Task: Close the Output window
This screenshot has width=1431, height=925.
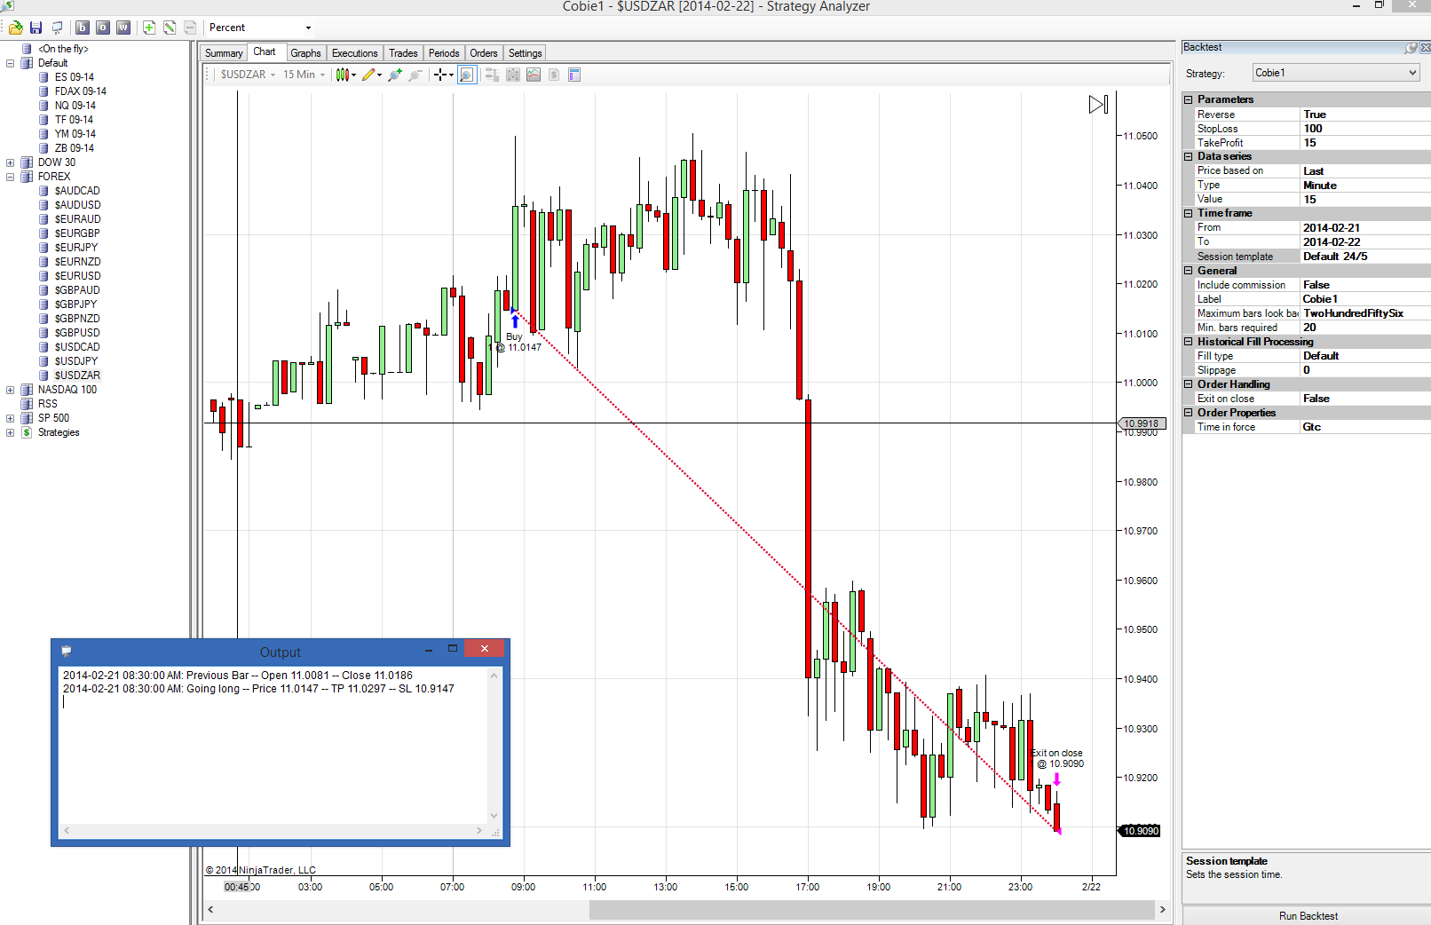Action: coord(485,649)
